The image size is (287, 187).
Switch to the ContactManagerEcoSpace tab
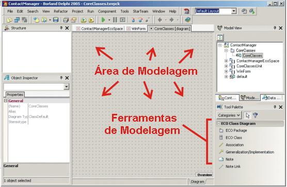[x=100, y=29]
